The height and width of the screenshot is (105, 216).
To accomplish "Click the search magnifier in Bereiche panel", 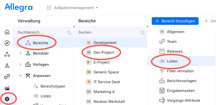I will [142, 32].
